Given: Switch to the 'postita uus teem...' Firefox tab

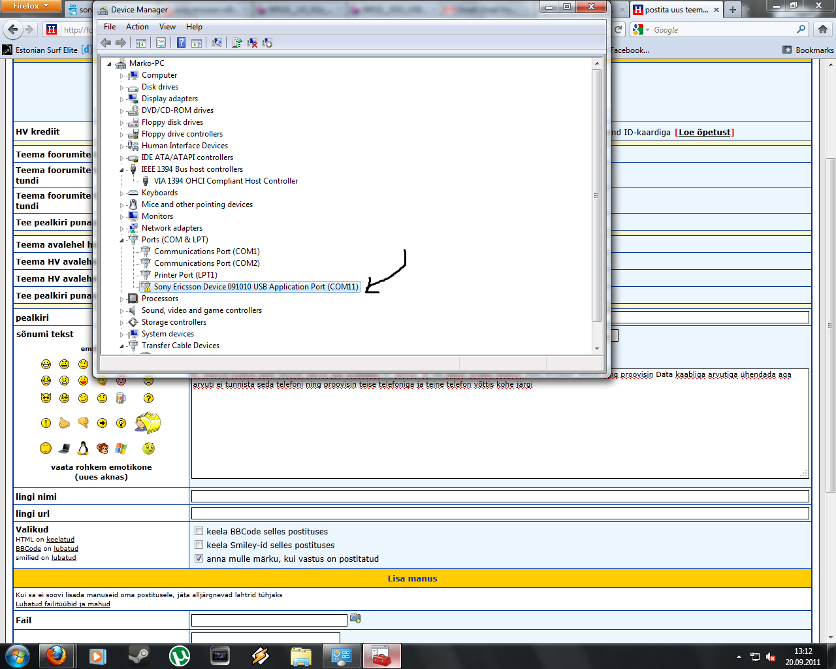Looking at the screenshot, I should click(676, 10).
